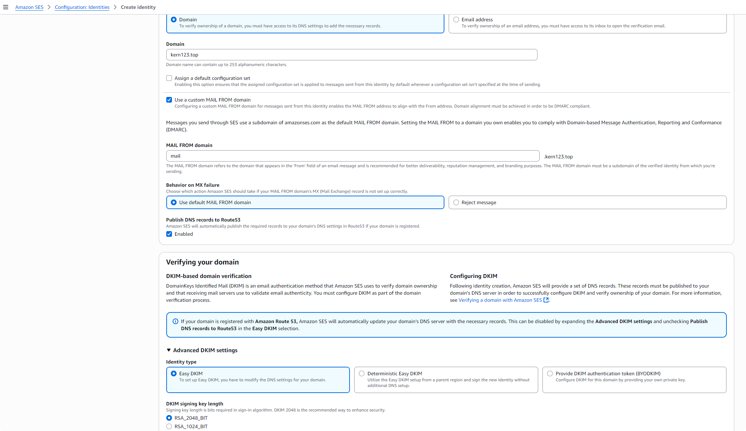The image size is (746, 431).
Task: Click the info icon in the Route 53 notice
Action: pyautogui.click(x=175, y=321)
